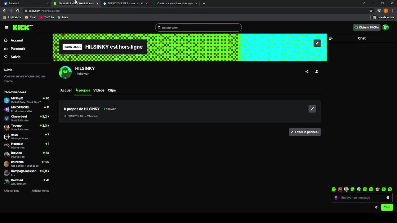Open a new browser tab
397x223 pixels.
[204, 3]
